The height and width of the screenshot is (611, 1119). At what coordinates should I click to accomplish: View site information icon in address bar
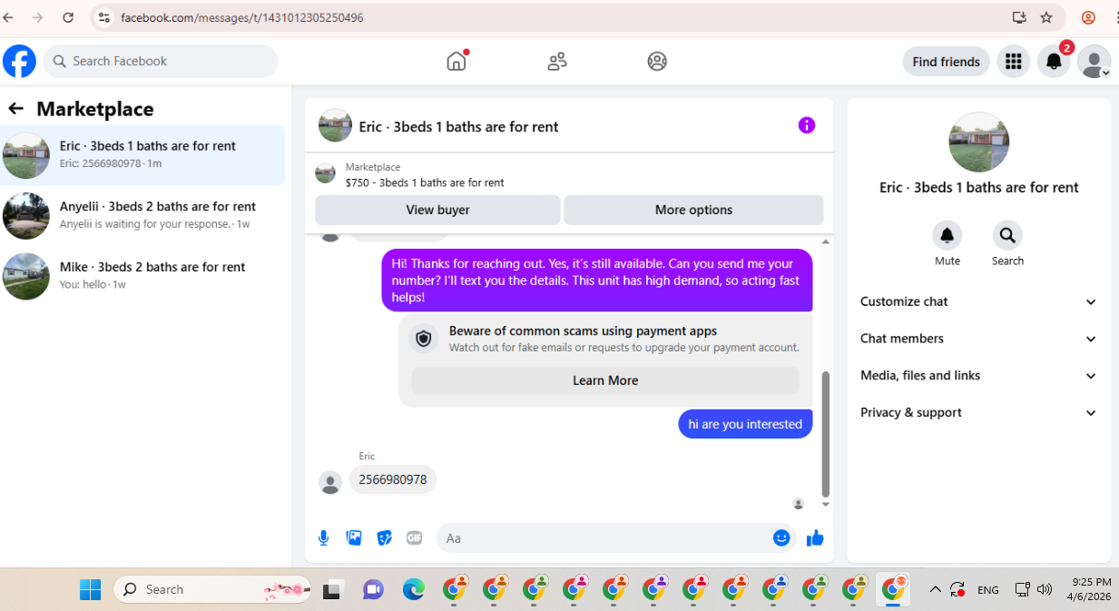coord(103,17)
